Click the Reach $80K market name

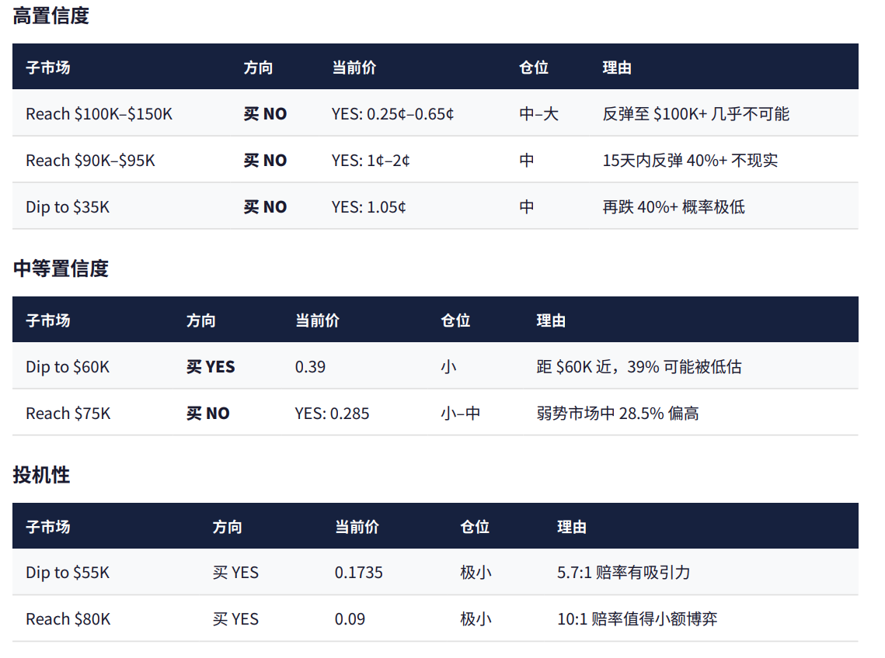pyautogui.click(x=68, y=619)
